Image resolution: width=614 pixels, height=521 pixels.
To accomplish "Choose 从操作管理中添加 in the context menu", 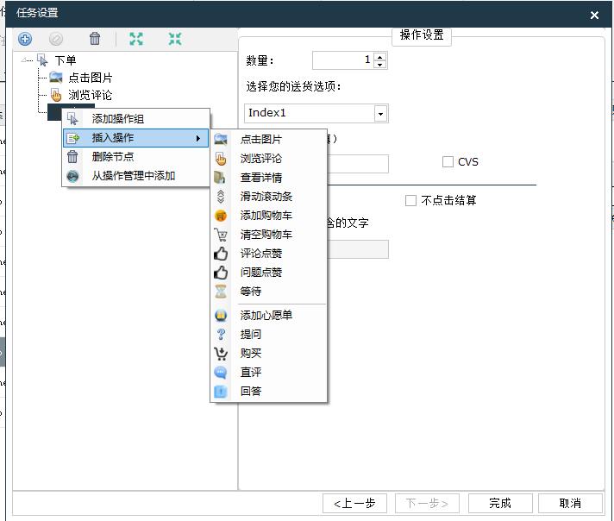I will [x=136, y=176].
